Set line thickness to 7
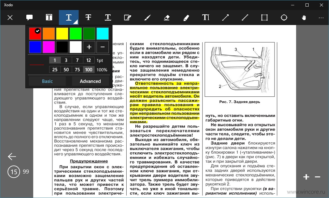The width and height of the screenshot is (329, 198). pos(77,60)
